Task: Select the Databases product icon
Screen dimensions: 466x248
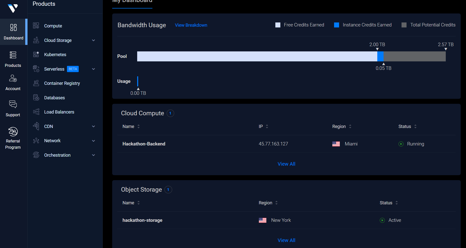Action: point(36,98)
